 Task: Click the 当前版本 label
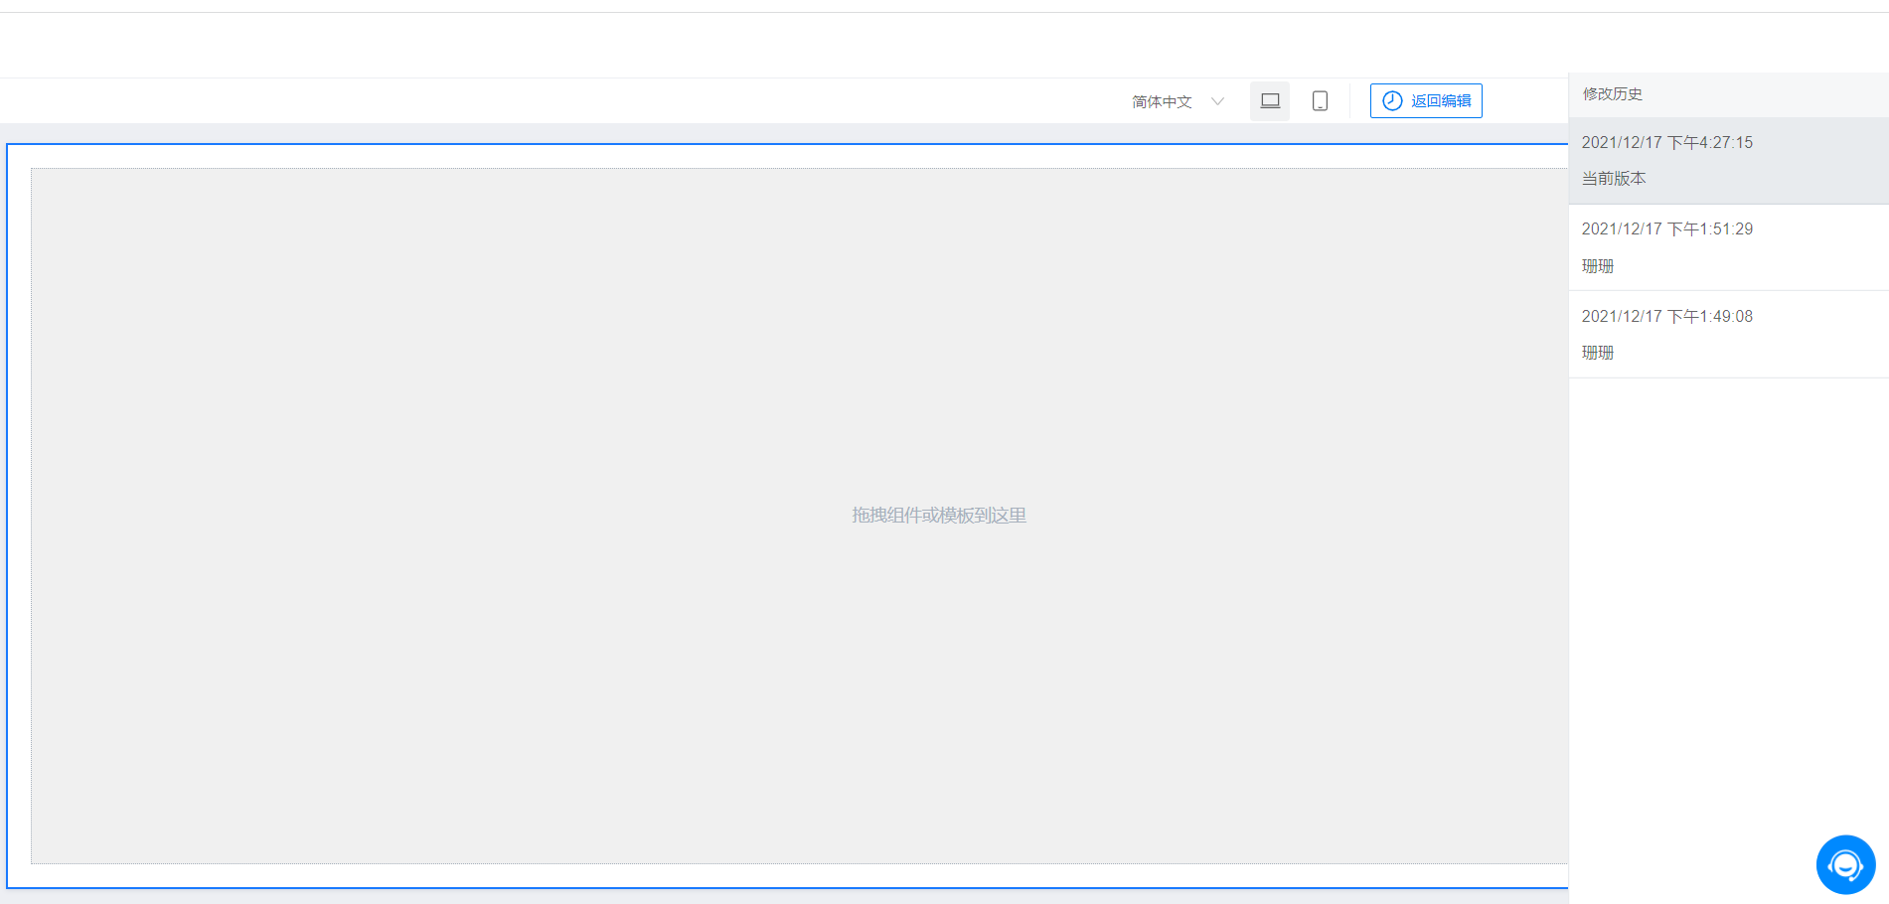point(1614,179)
